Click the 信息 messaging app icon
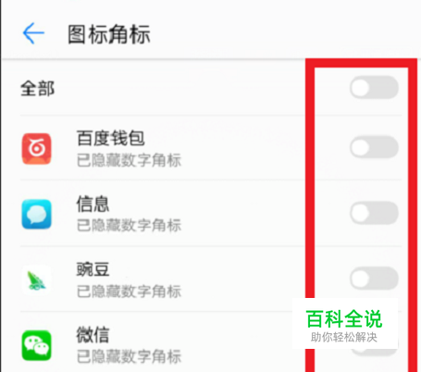 36,214
